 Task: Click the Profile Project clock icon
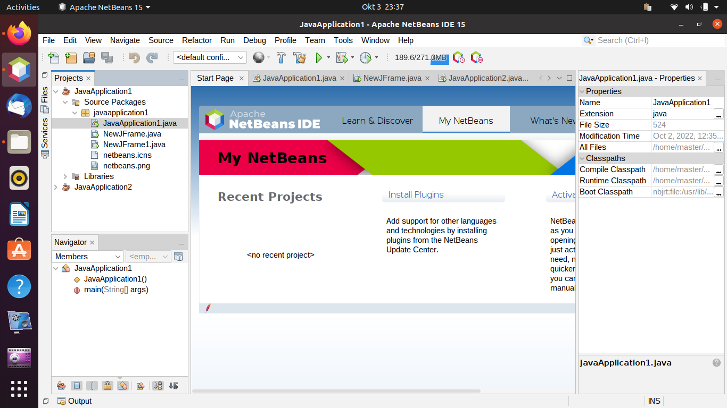click(365, 57)
